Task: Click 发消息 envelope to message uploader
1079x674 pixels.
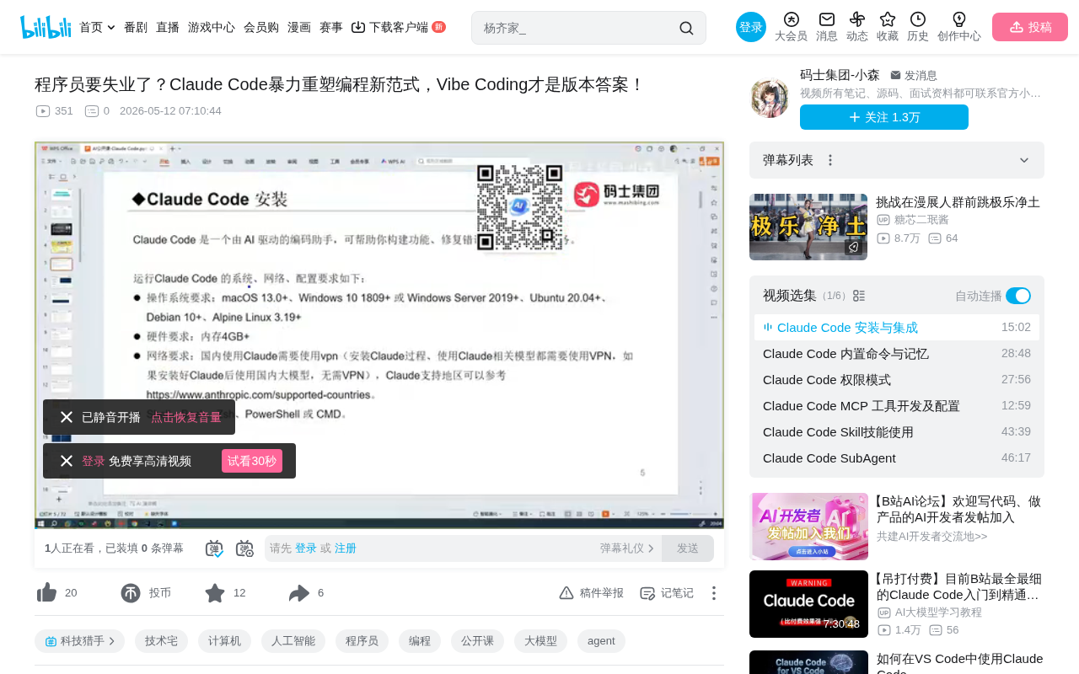Action: [913, 76]
